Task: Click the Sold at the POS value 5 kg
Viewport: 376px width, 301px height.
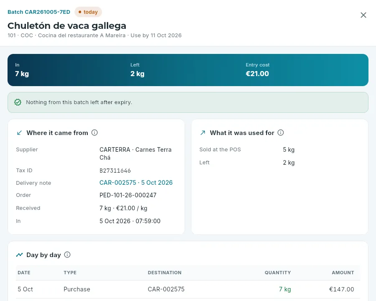Action: click(x=289, y=150)
